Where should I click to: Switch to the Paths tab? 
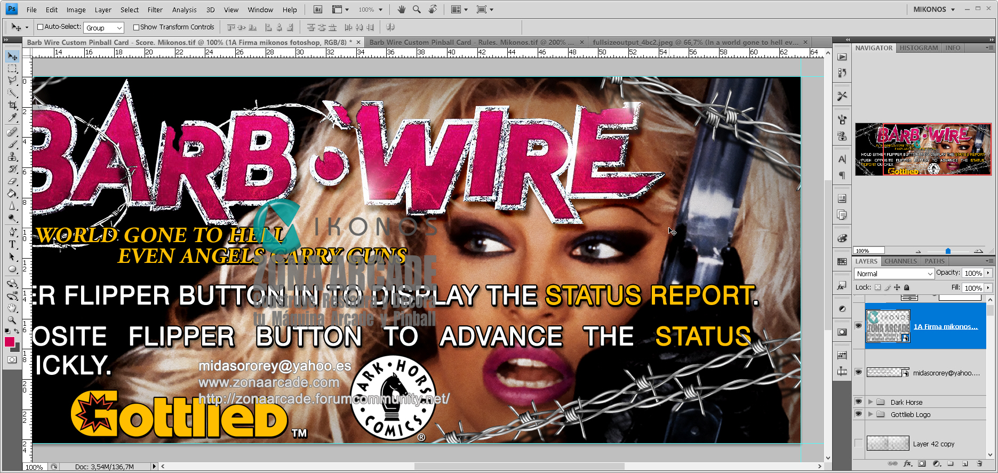(935, 261)
